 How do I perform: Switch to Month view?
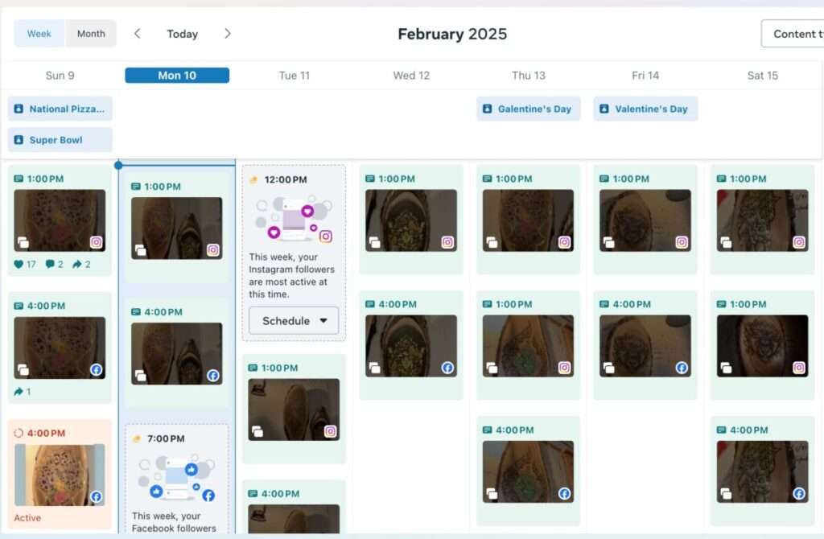point(91,34)
